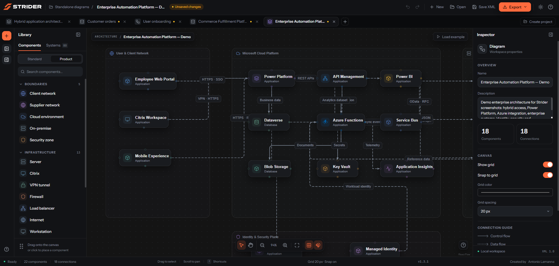559x266 pixels.
Task: Toggle magnet snap button in canvas toolbar
Action: pos(318,245)
